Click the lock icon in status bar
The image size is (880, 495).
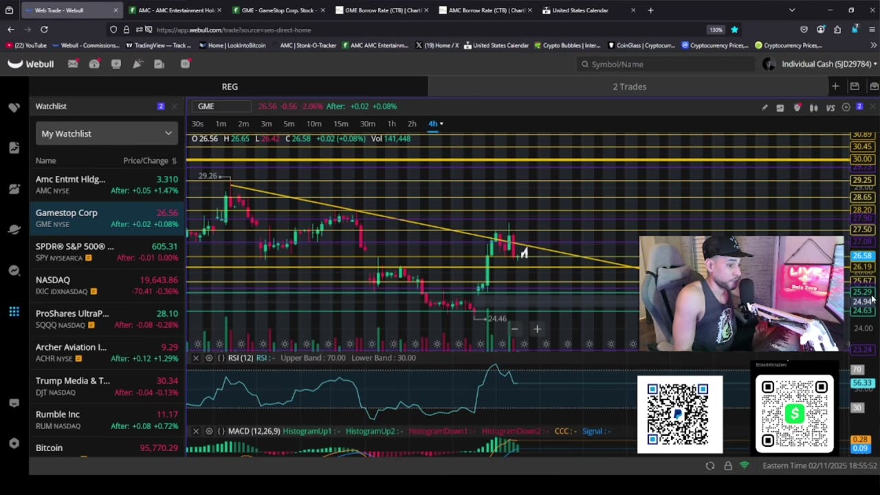pyautogui.click(x=728, y=465)
